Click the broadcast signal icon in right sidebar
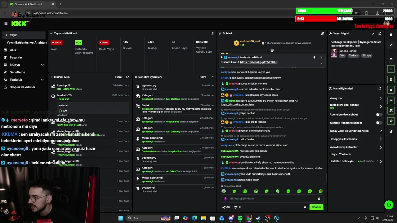 click(391, 100)
